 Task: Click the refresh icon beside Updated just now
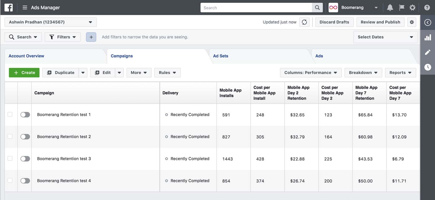point(304,22)
